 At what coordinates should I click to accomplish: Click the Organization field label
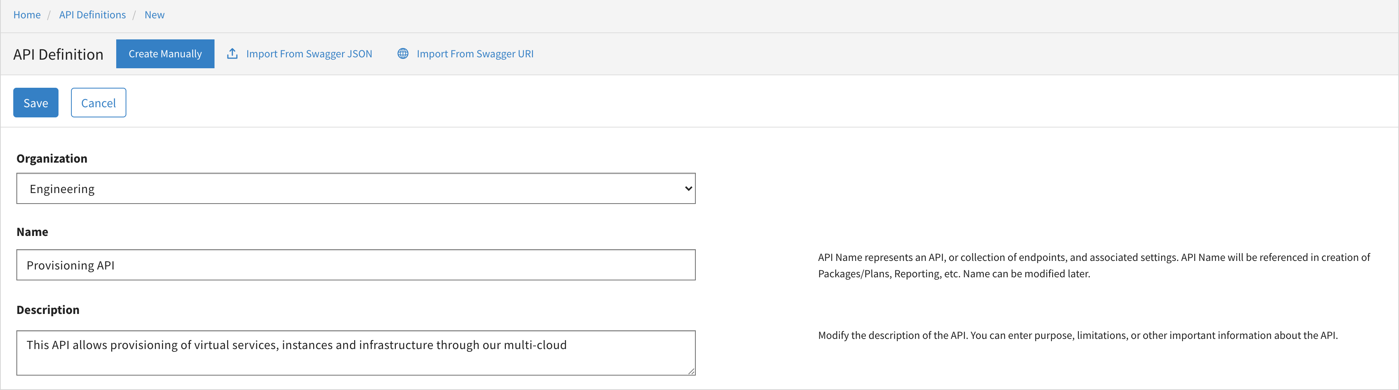click(51, 159)
